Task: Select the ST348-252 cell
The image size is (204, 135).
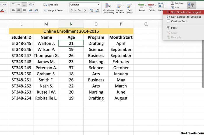Action: [21, 86]
